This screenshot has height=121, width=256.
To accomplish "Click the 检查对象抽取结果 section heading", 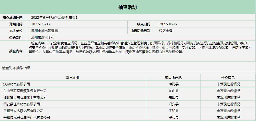I will pyautogui.click(x=16, y=68).
